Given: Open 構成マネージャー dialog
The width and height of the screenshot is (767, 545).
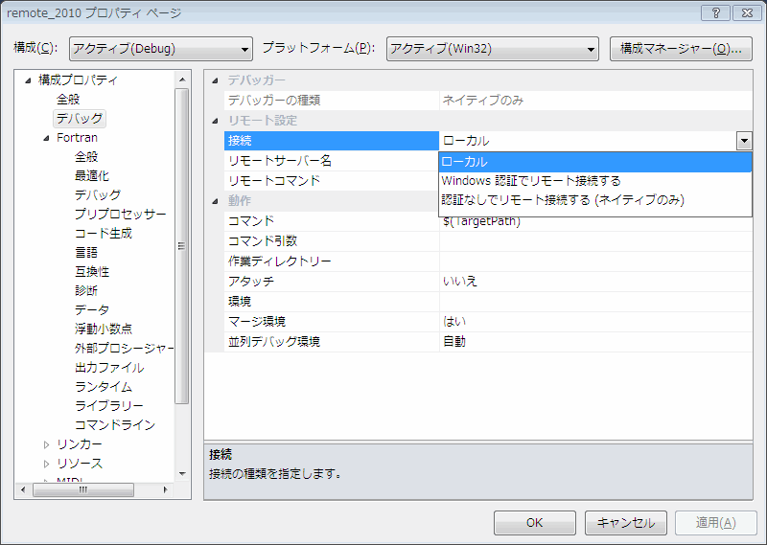Looking at the screenshot, I should 681,49.
